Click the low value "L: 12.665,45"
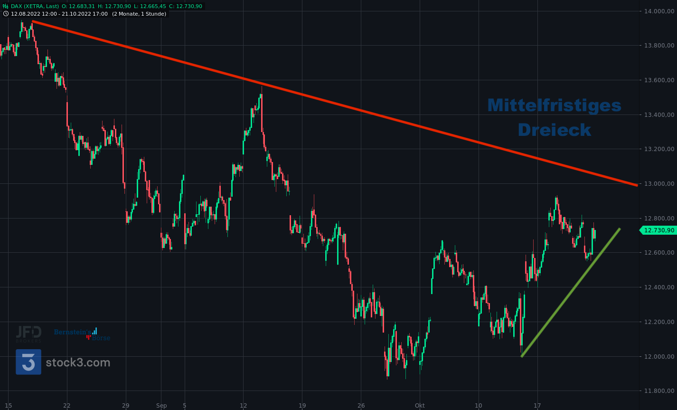The image size is (677, 410). pyautogui.click(x=150, y=7)
